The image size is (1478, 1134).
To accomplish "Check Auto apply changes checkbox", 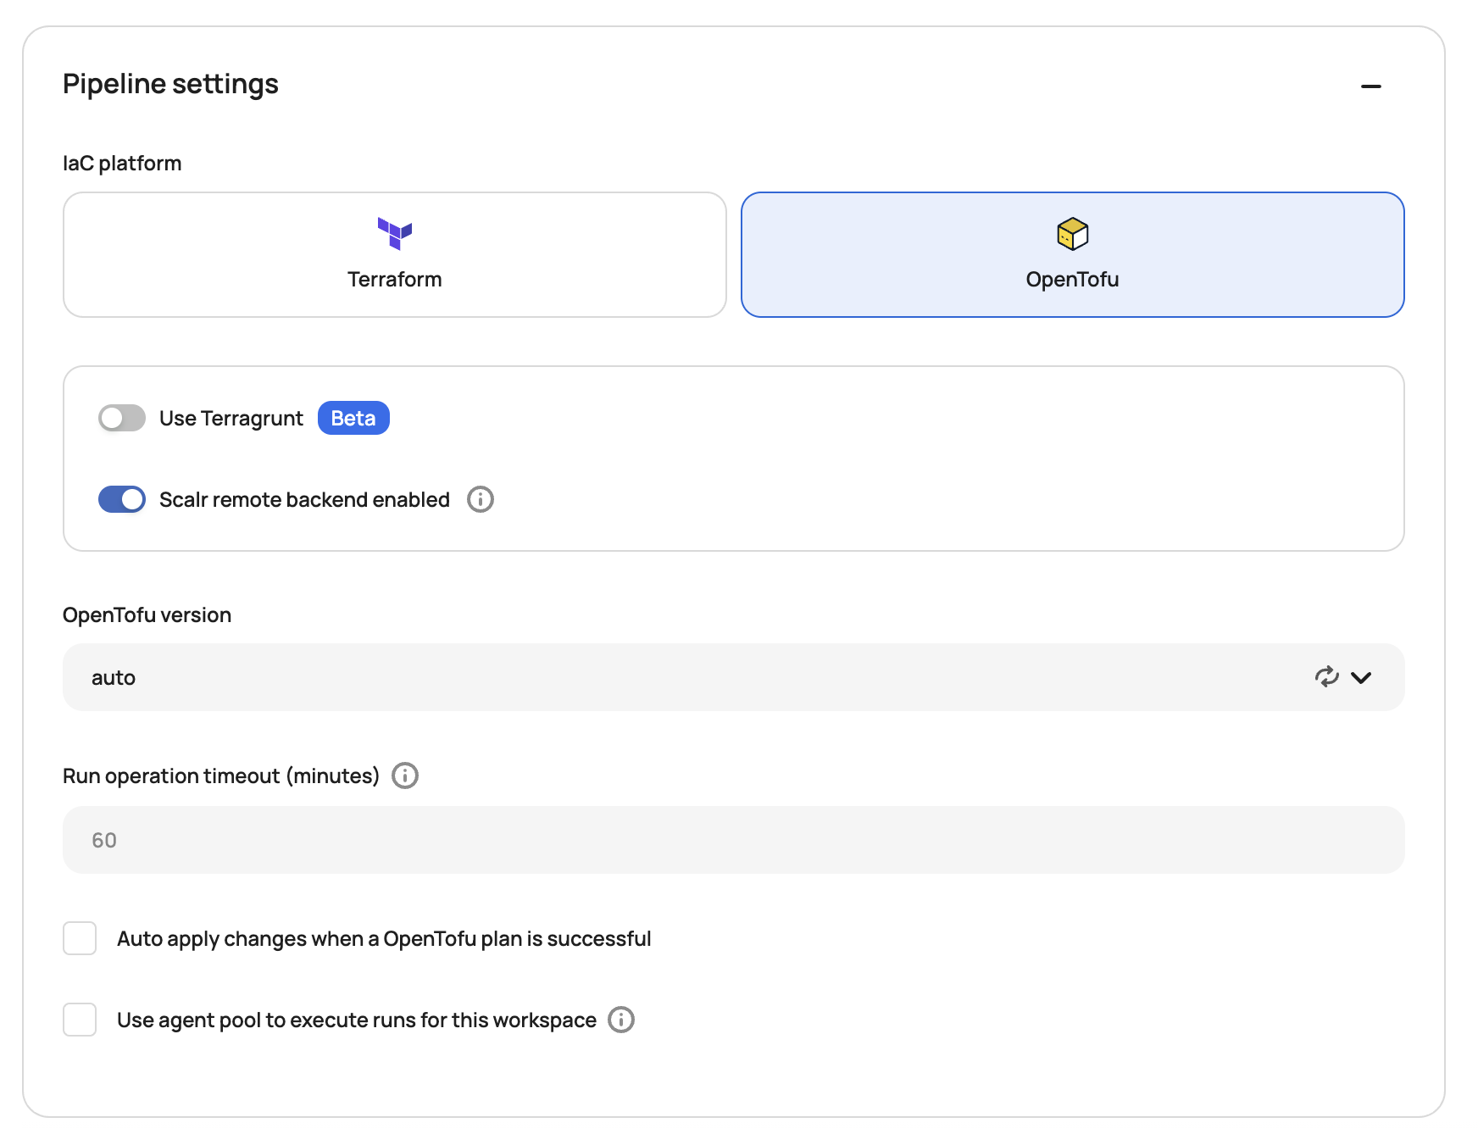I will tap(80, 938).
